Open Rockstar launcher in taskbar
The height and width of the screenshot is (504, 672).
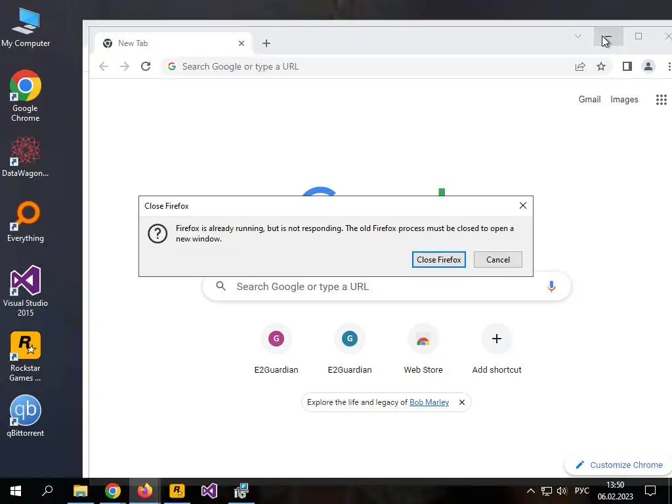click(x=177, y=491)
